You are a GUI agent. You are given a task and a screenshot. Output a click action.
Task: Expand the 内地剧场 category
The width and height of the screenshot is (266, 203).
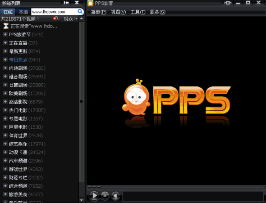click(x=5, y=68)
